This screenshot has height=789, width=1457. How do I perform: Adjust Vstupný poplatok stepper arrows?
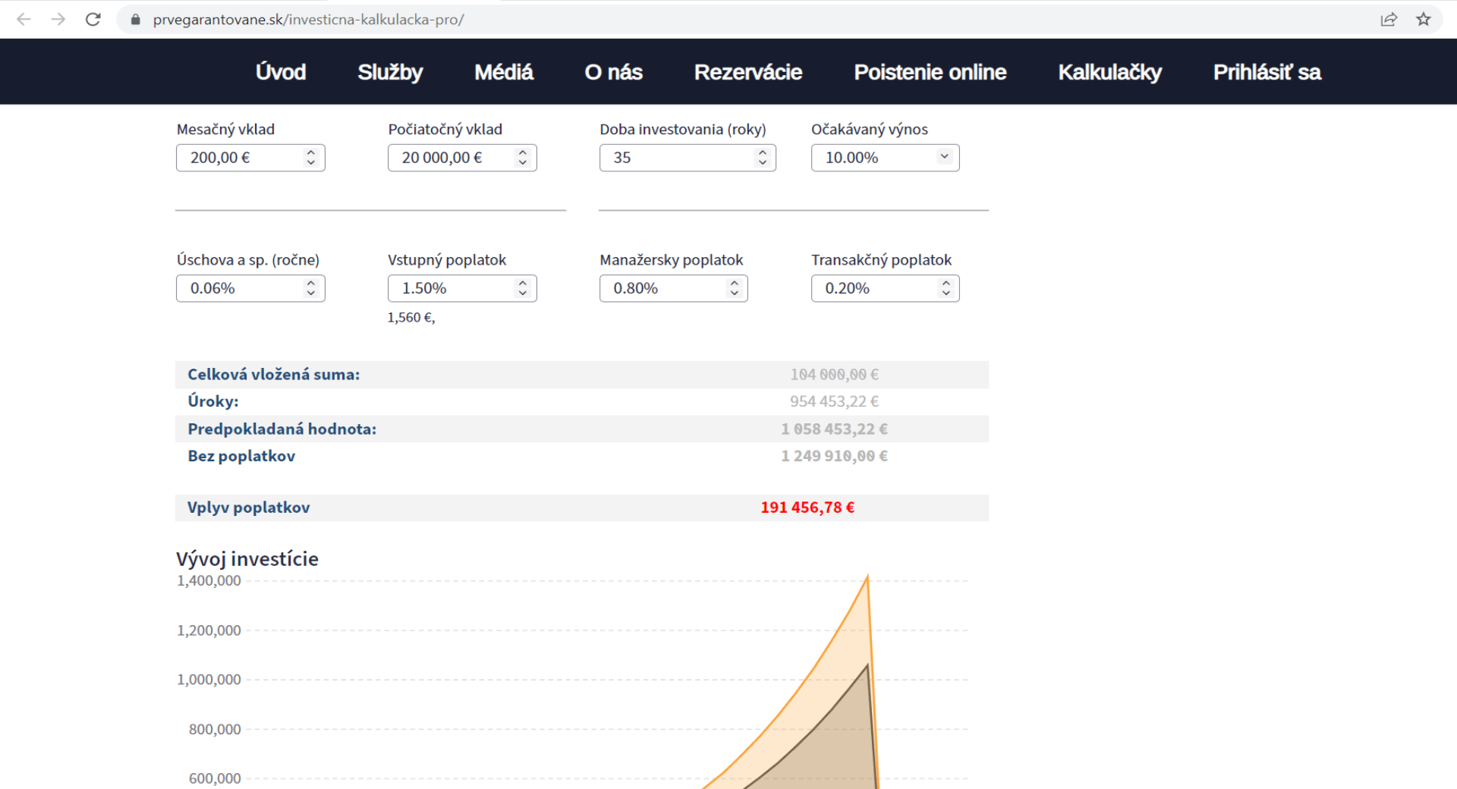[522, 288]
